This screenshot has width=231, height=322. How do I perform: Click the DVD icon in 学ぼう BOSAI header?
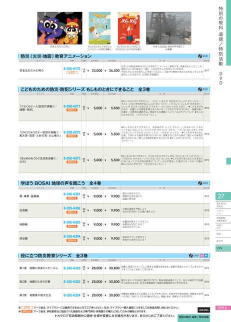pos(203,183)
